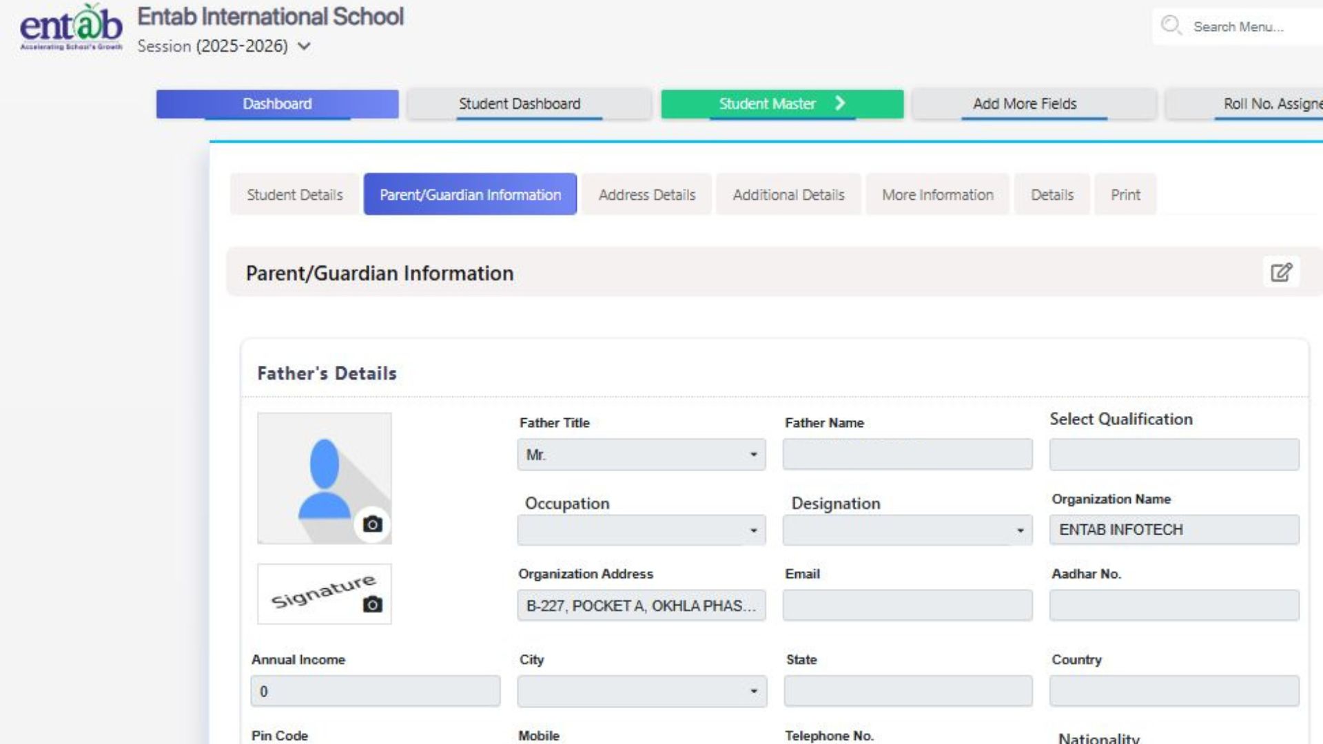This screenshot has width=1323, height=744.
Task: Click the Student Master arrow icon
Action: click(840, 103)
